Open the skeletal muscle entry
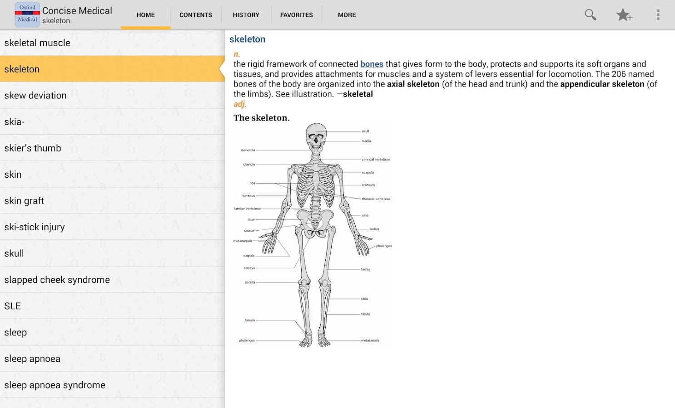Viewport: 675px width, 408px height. click(x=37, y=43)
